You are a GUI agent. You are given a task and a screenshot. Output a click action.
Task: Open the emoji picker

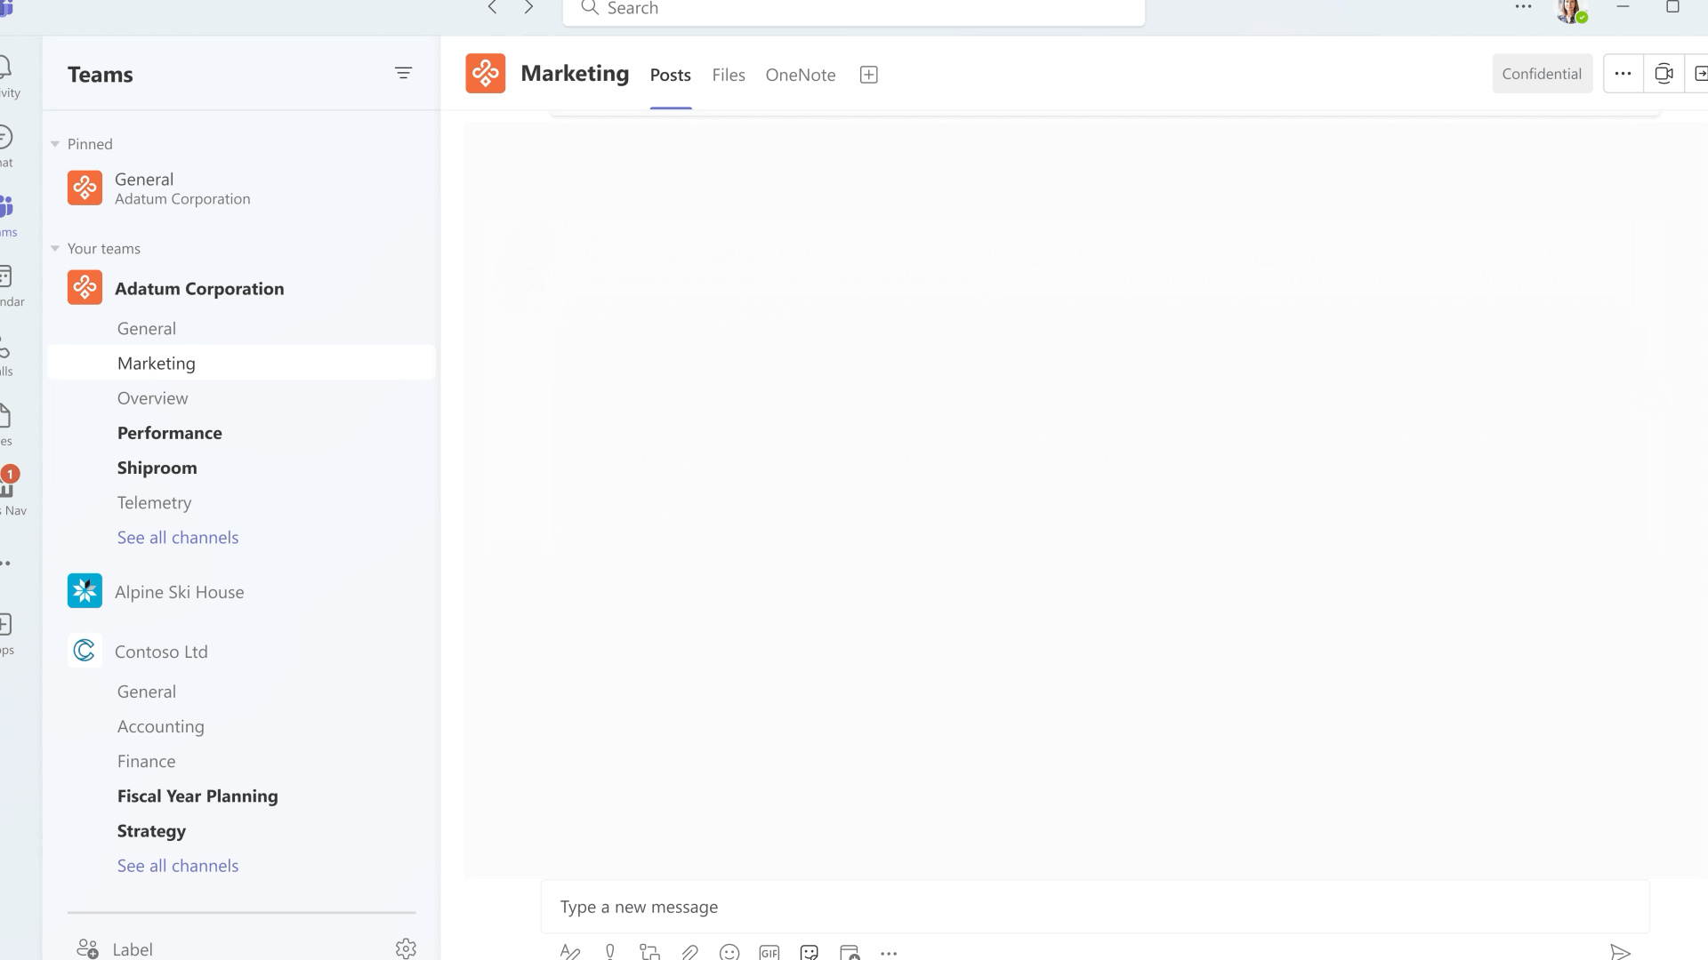click(x=729, y=952)
